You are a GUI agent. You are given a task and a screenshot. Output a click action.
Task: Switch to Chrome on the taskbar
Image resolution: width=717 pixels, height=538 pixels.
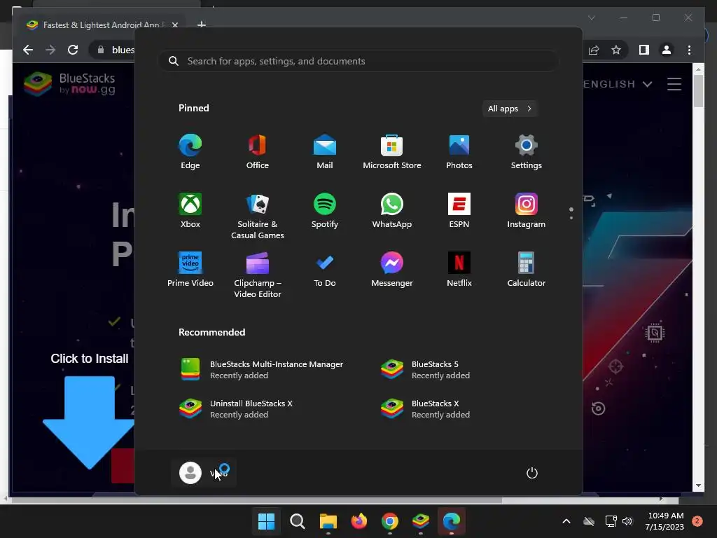pos(389,521)
